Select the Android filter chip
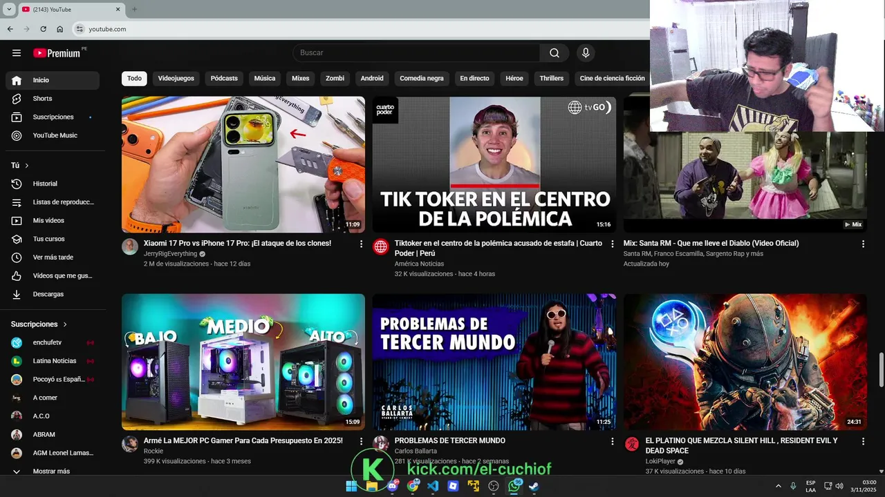The width and height of the screenshot is (885, 497). (x=372, y=79)
